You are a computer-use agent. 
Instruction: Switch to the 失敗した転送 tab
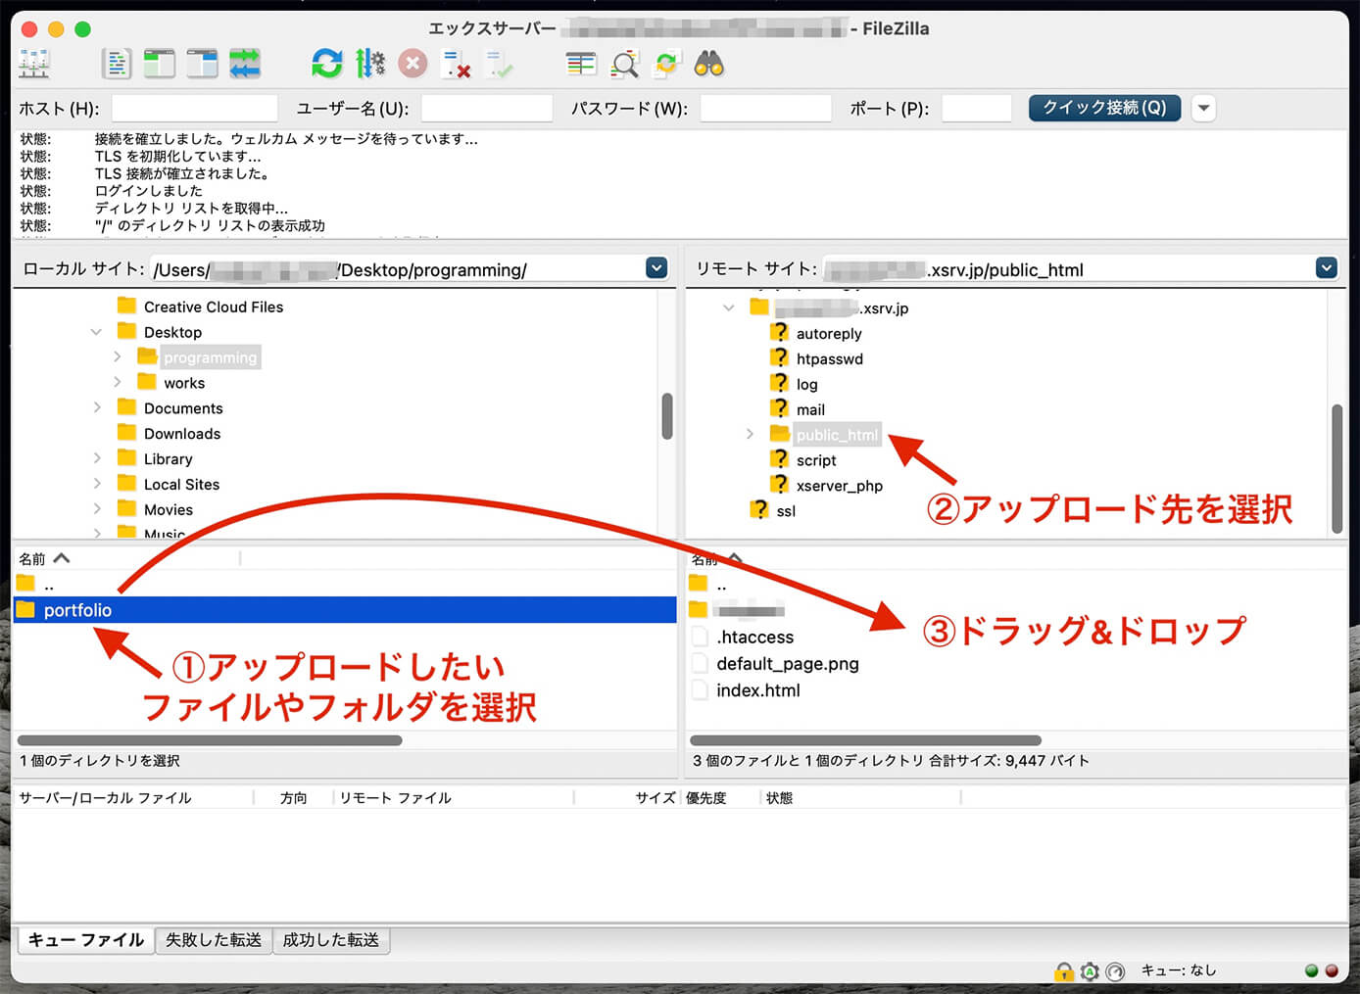[x=214, y=940]
